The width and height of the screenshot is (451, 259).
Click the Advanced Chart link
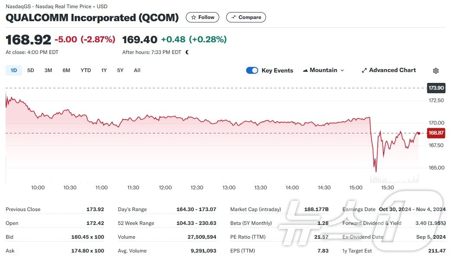(x=392, y=70)
